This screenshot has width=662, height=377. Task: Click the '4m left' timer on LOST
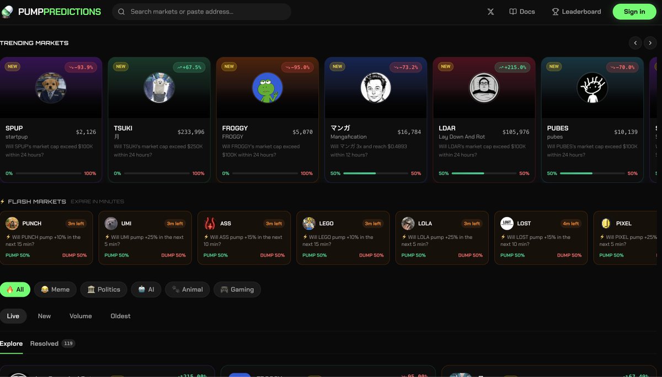tap(571, 223)
